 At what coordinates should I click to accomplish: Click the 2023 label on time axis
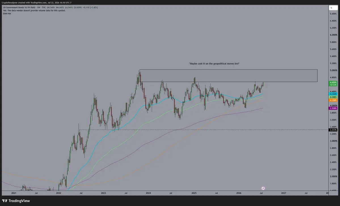104,193
